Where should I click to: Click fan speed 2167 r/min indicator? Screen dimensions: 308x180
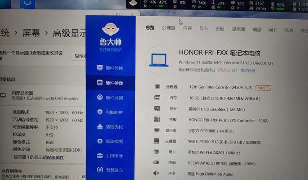(x=258, y=5)
